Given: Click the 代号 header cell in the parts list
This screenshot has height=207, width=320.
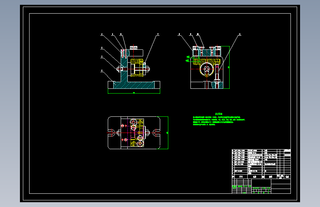Looking at the screenshot, I should [x=241, y=177].
